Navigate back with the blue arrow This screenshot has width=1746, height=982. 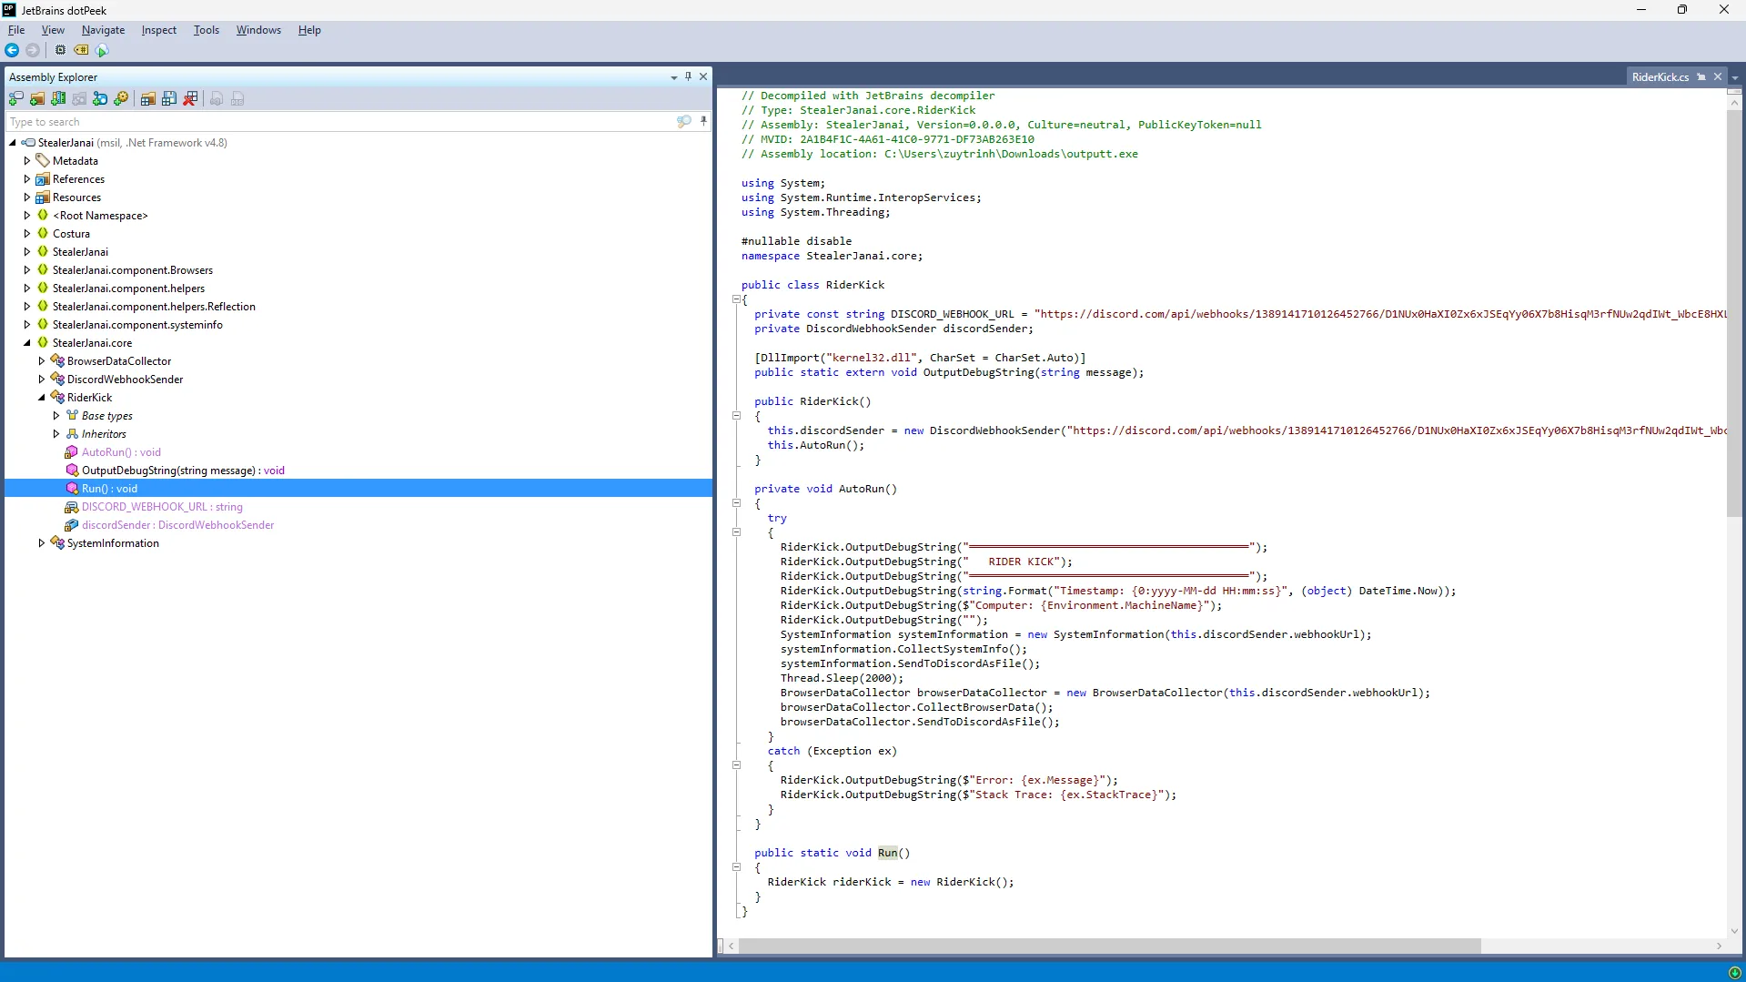click(12, 50)
